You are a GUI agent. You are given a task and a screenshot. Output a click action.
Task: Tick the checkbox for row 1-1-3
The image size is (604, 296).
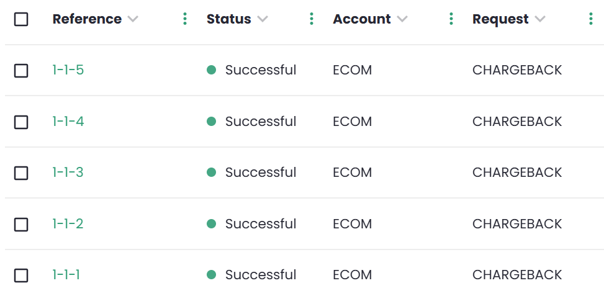tap(21, 173)
